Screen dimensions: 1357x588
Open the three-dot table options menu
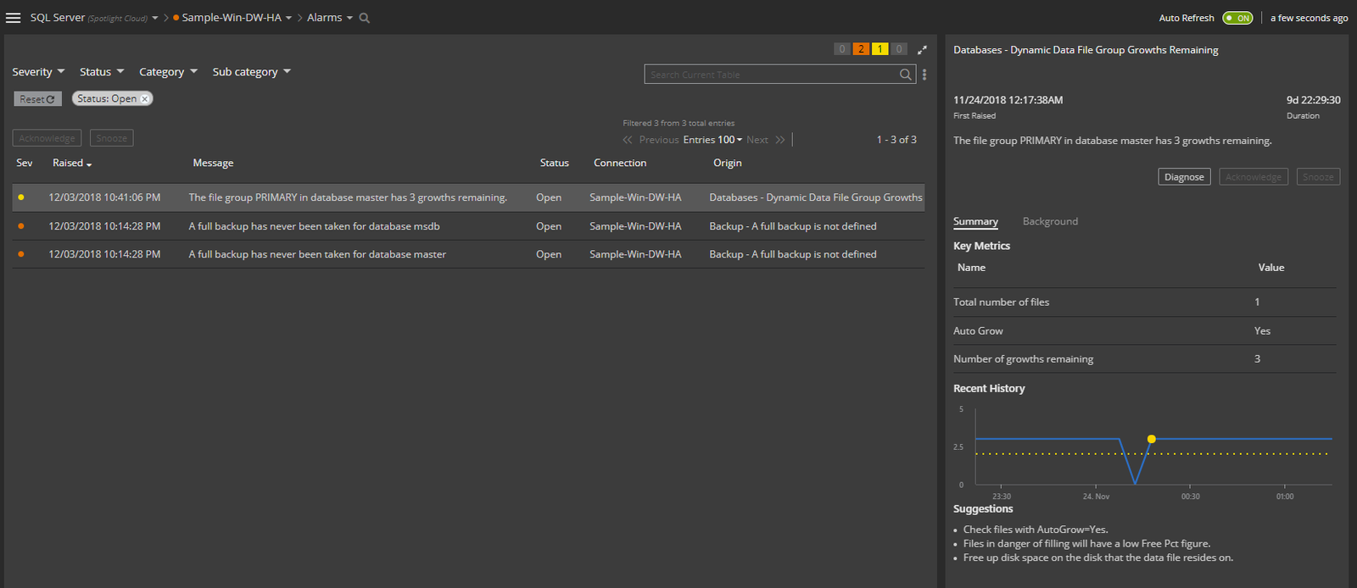[924, 75]
